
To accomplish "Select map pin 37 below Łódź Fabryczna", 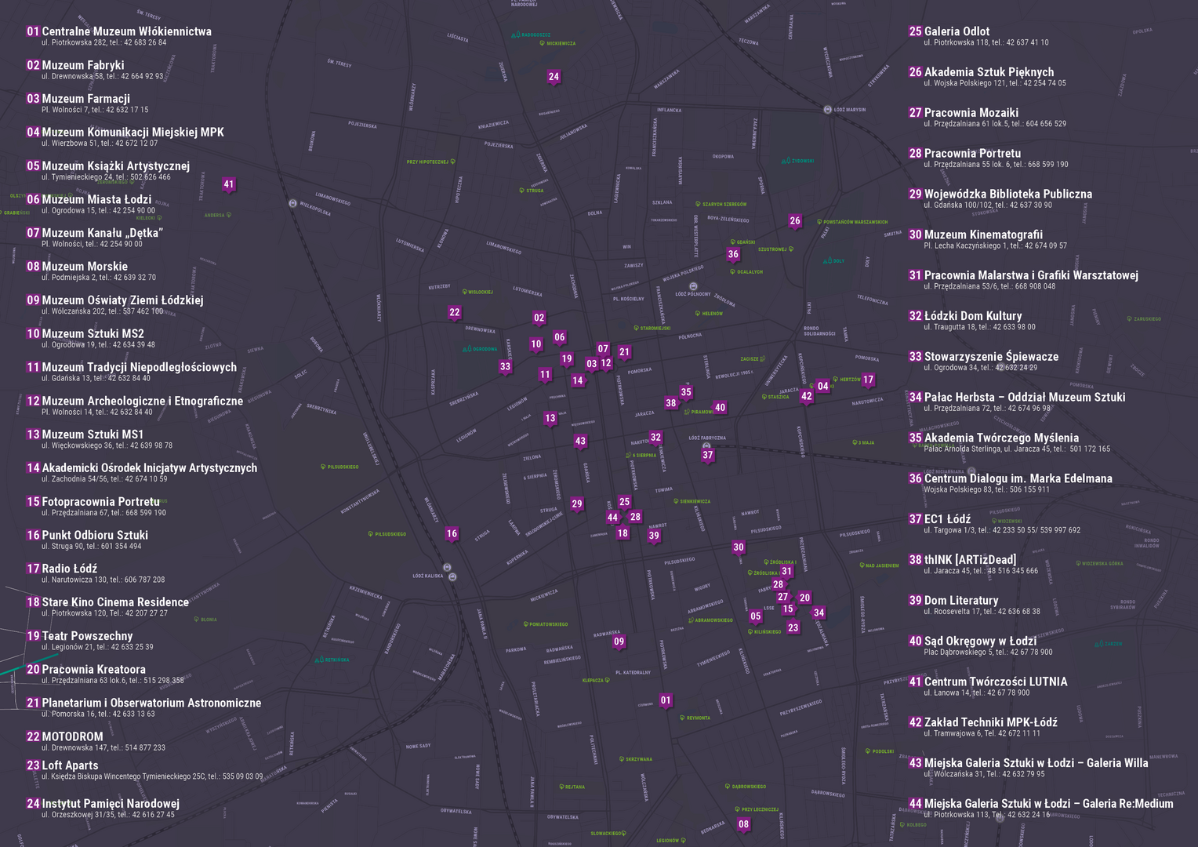I will (708, 455).
